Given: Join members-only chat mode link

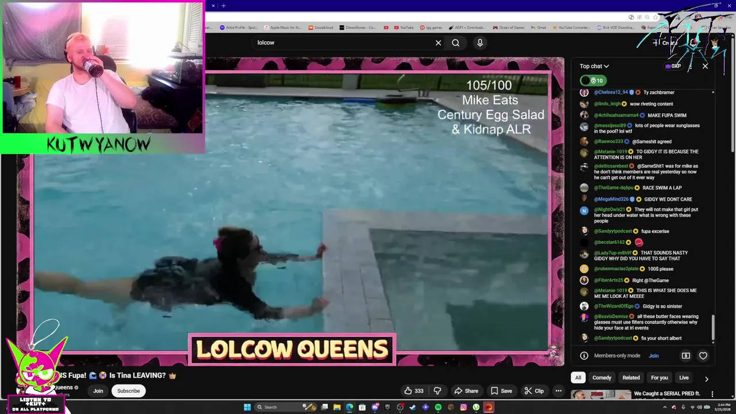Looking at the screenshot, I should 654,356.
